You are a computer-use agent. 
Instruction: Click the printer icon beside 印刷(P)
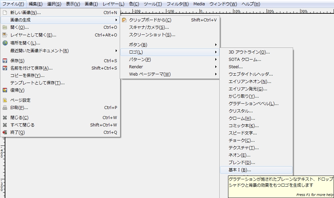[5, 108]
